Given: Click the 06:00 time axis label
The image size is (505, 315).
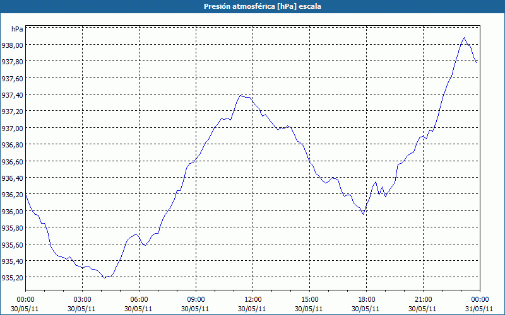Looking at the screenshot, I should [x=139, y=300].
